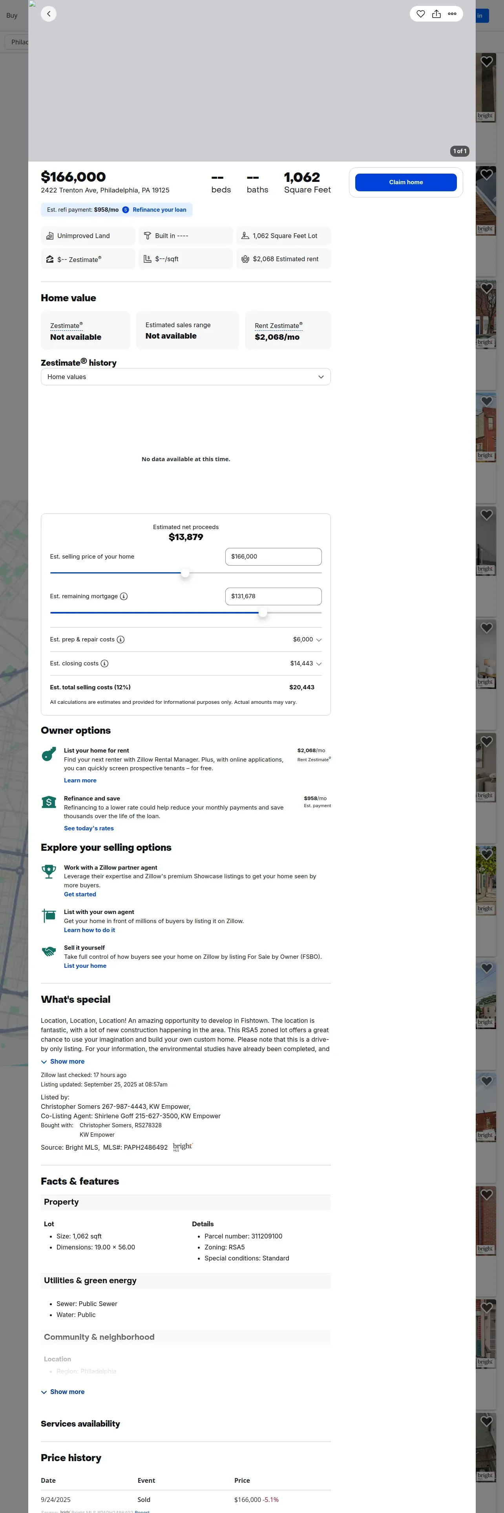The width and height of the screenshot is (504, 1513).
Task: Click the $13,879 net proceeds value
Action: tap(186, 537)
